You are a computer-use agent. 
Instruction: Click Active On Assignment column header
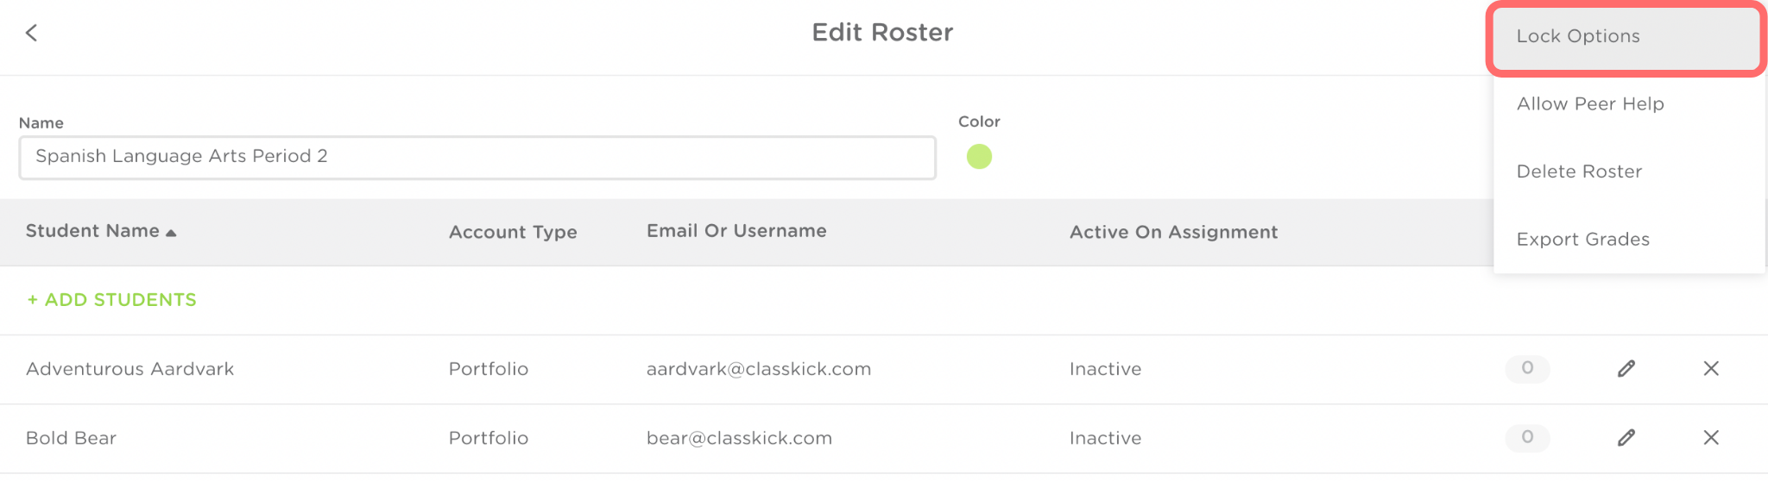pyautogui.click(x=1173, y=232)
